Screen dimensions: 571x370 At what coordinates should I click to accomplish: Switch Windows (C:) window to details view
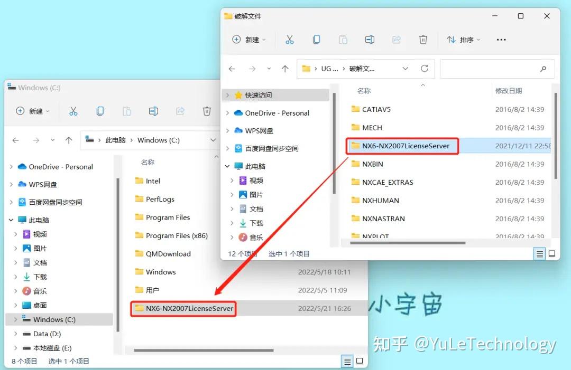point(347,362)
